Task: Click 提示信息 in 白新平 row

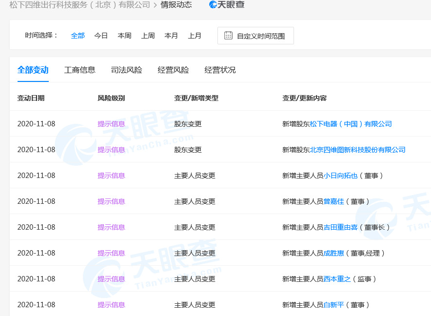Action: (x=111, y=305)
